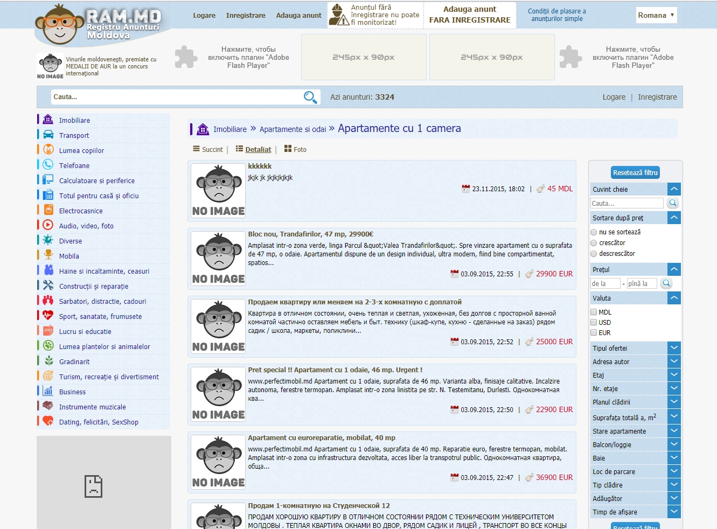Click the Transport car icon in sidebar
Screen dimensions: 717x529
pos(48,135)
